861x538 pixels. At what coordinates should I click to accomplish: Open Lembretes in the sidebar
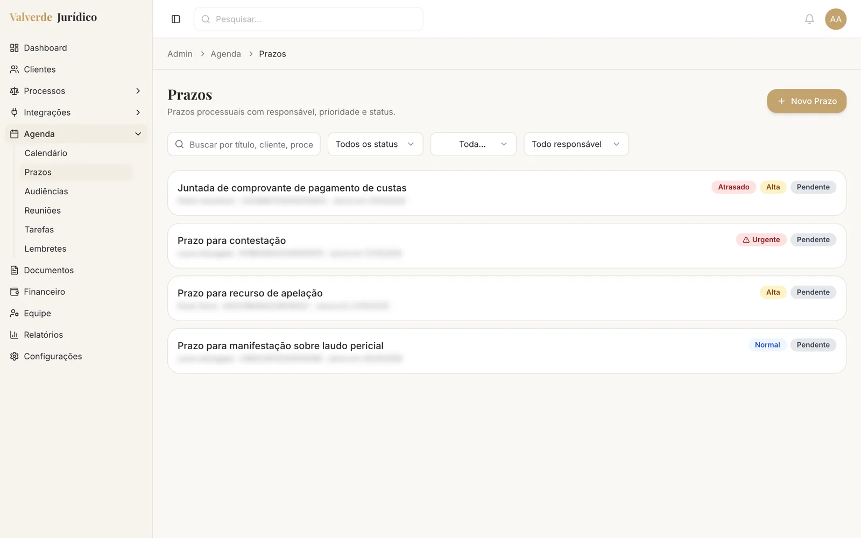pos(76,249)
